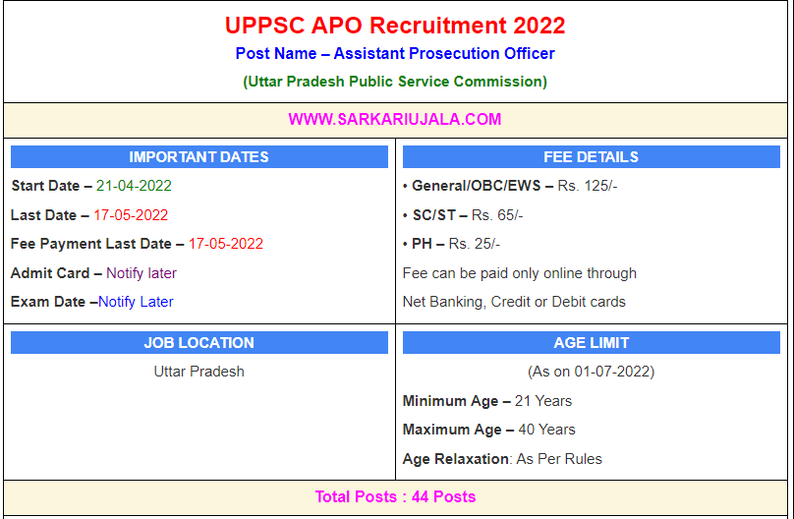
Task: Click the FEE DETAILS header
Action: (591, 157)
